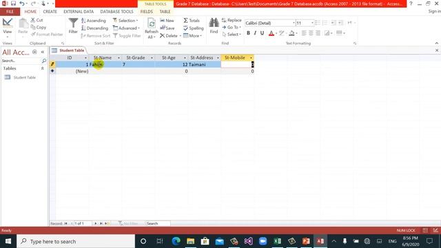Open Visual Studio from taskbar
The image size is (441, 248).
point(248,241)
